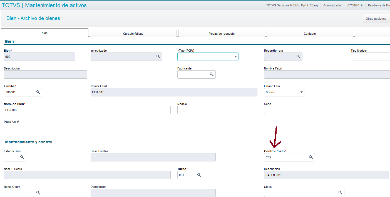Click the Bien code field containing 002
390x197 pixels.
(x=39, y=57)
